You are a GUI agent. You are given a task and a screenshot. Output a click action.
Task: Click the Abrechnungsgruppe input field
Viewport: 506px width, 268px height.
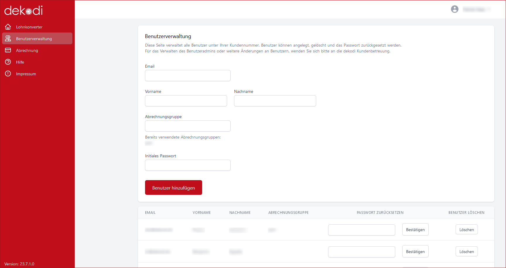(x=188, y=126)
